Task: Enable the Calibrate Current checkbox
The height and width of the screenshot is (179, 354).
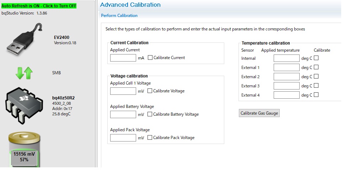Action: (150, 58)
